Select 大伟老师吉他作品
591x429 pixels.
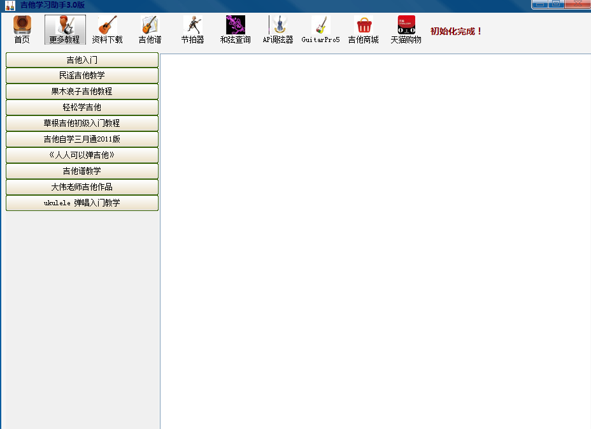[x=82, y=187]
